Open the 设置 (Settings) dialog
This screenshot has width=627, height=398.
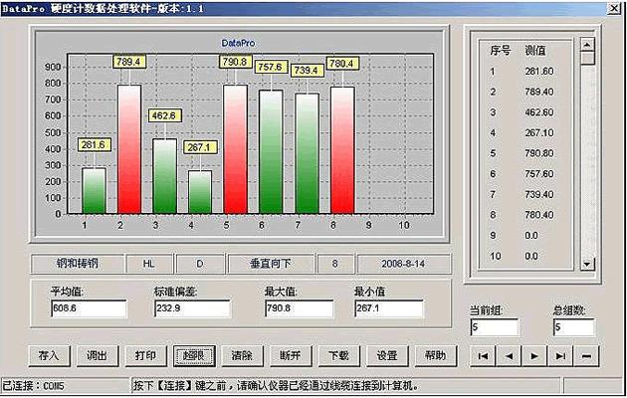tap(386, 355)
